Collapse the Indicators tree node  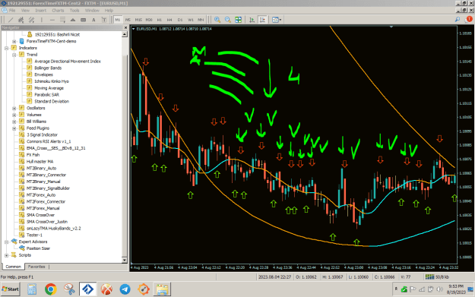click(6, 48)
